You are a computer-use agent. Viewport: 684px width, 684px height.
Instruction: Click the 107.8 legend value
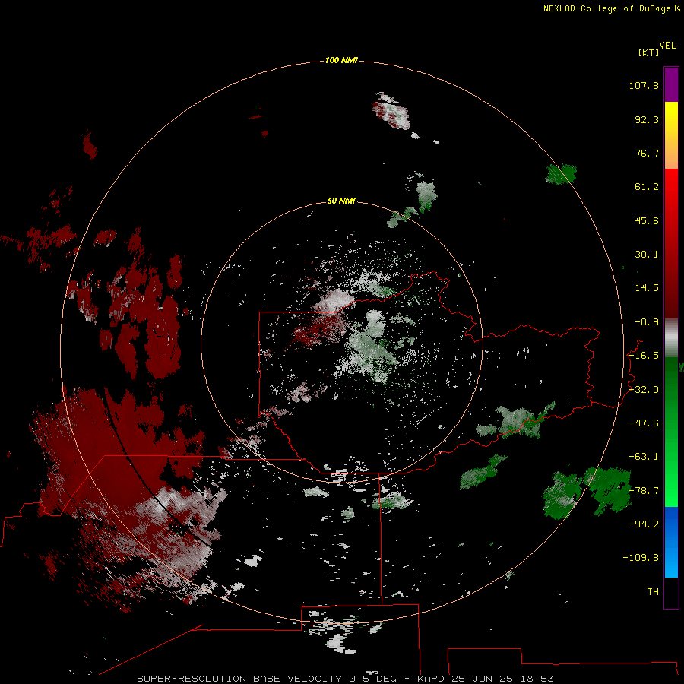tap(644, 85)
